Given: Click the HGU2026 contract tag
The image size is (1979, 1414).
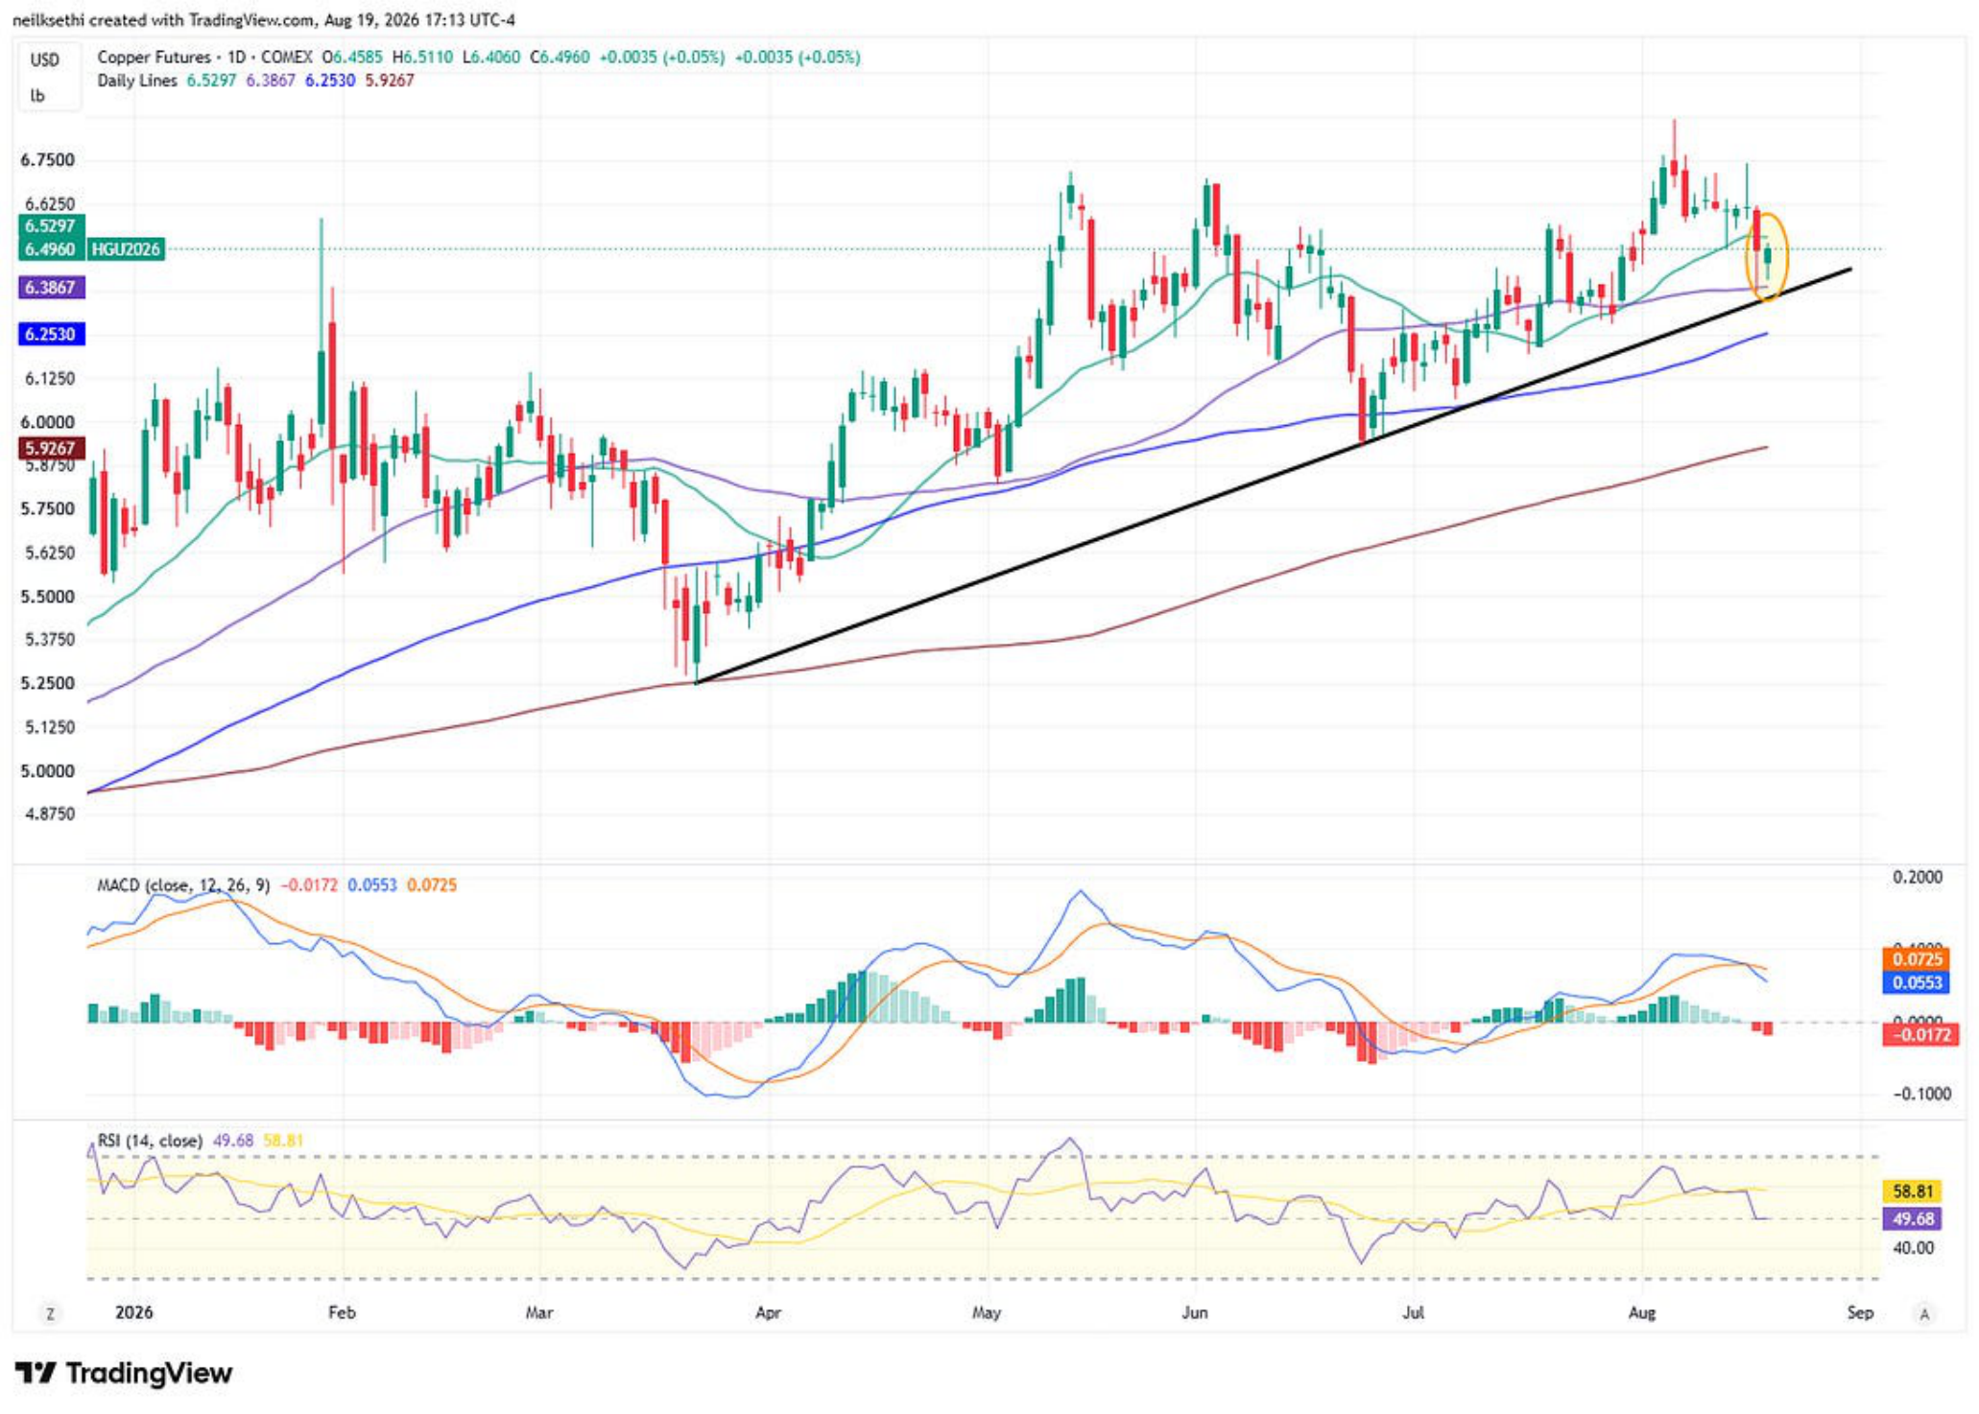Looking at the screenshot, I should tap(126, 249).
